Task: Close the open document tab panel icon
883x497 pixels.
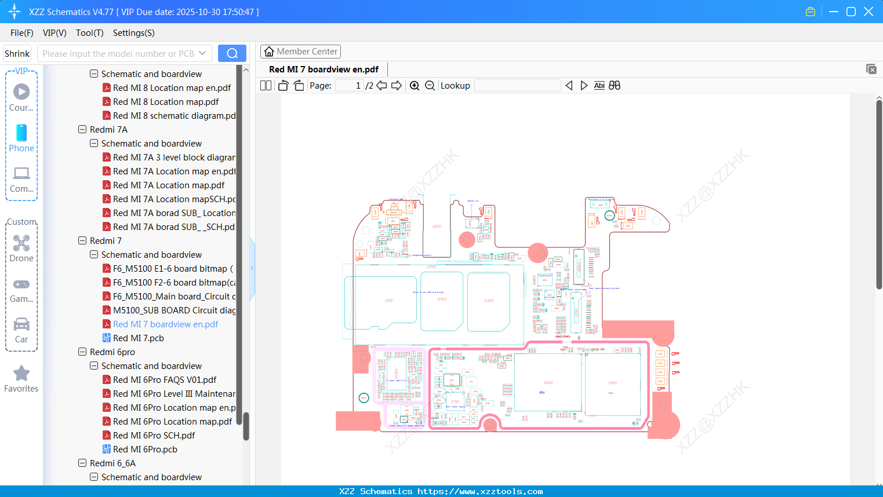Action: pyautogui.click(x=871, y=69)
